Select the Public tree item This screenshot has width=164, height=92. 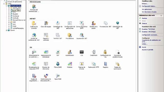[x=15, y=26]
